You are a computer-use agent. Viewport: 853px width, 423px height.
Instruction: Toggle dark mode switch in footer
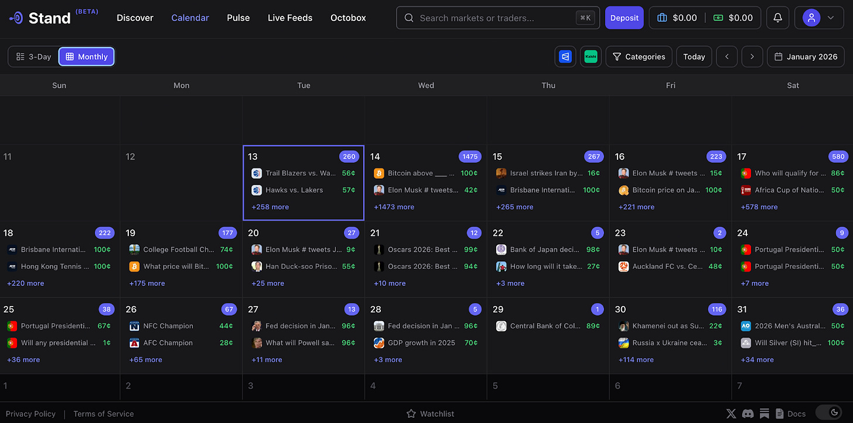click(829, 413)
